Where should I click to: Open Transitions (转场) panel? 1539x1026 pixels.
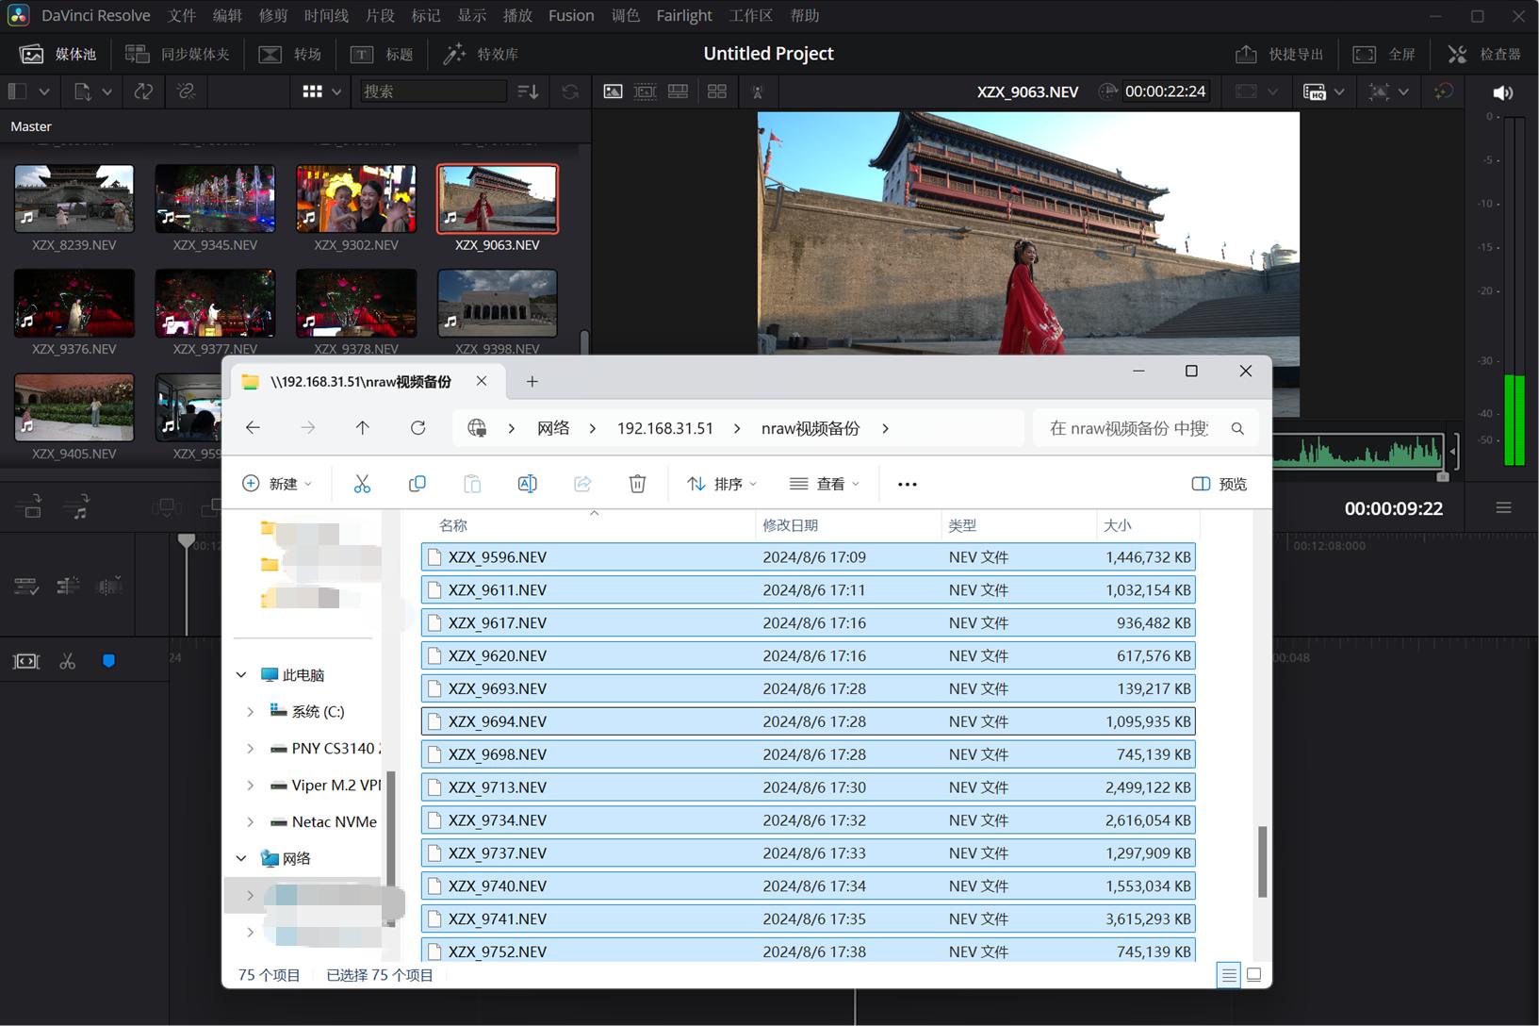click(x=290, y=54)
